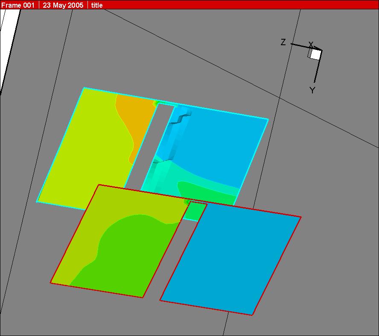
Task: Select the small green patch atop the upper slot
Action: click(x=157, y=103)
